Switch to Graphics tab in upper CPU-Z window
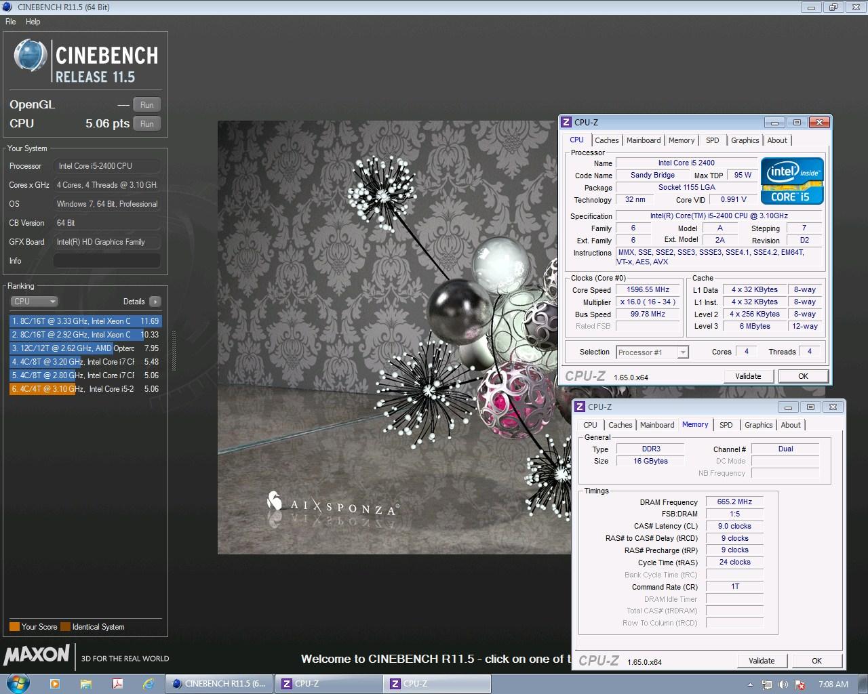Image resolution: width=868 pixels, height=694 pixels. 745,140
